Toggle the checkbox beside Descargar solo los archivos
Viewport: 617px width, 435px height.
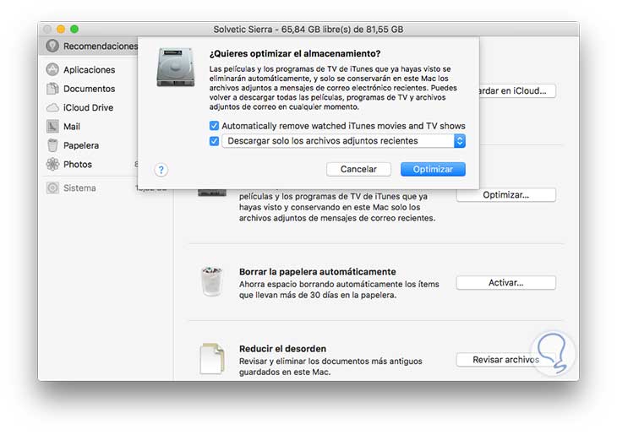(214, 141)
